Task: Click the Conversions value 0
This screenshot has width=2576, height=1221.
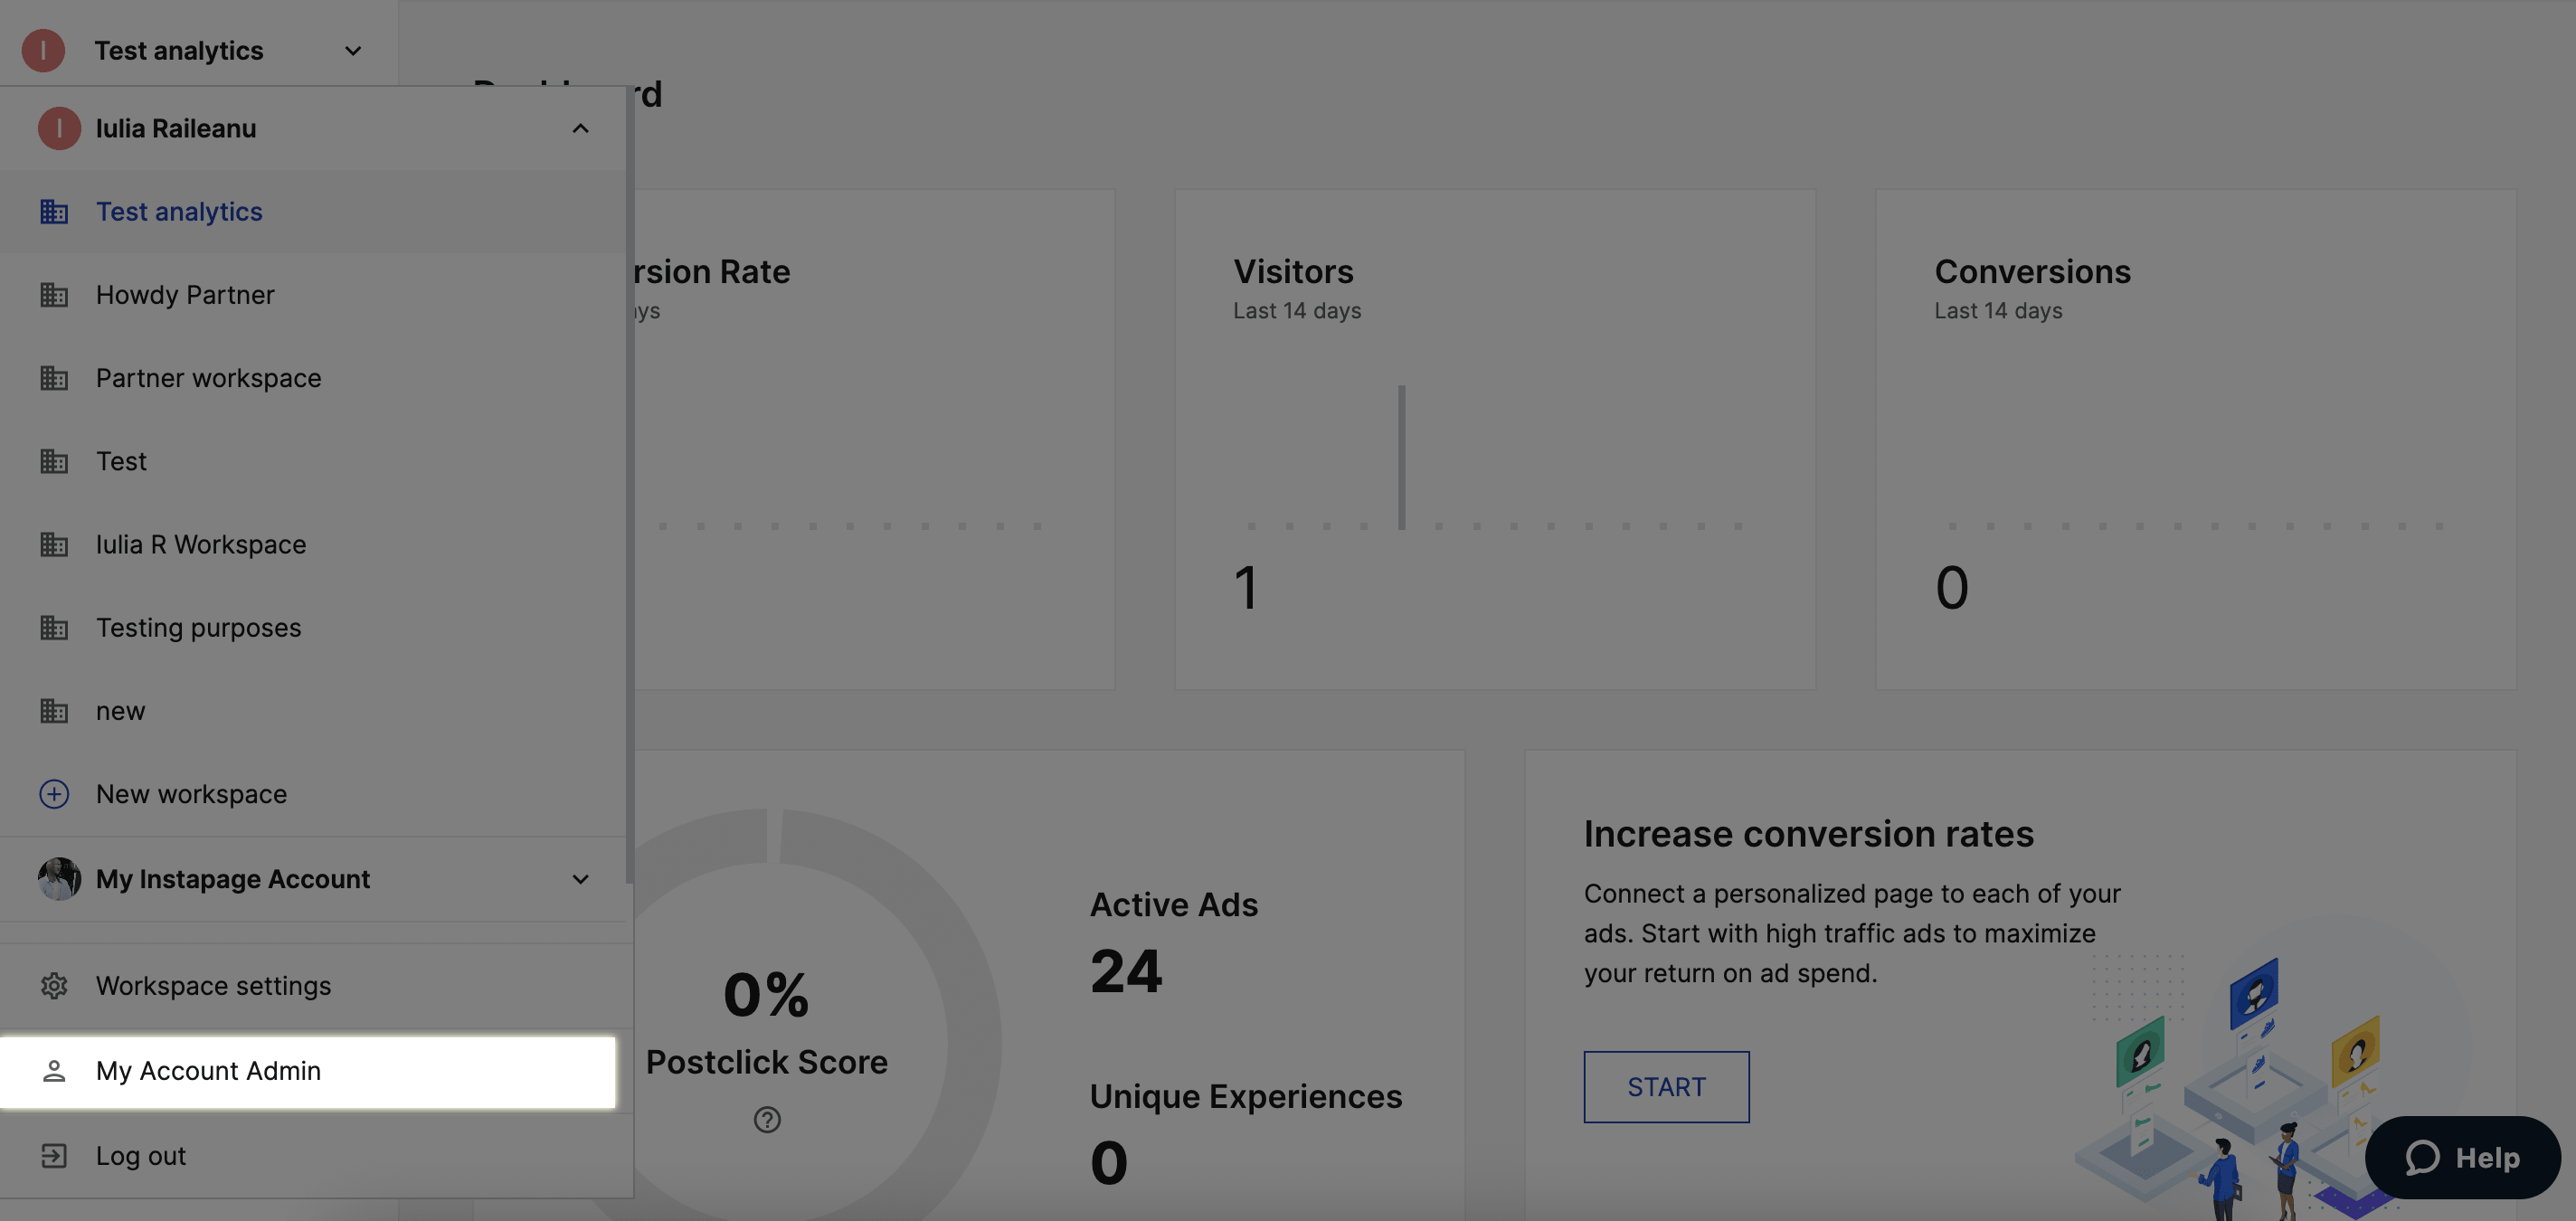Action: coord(1952,587)
